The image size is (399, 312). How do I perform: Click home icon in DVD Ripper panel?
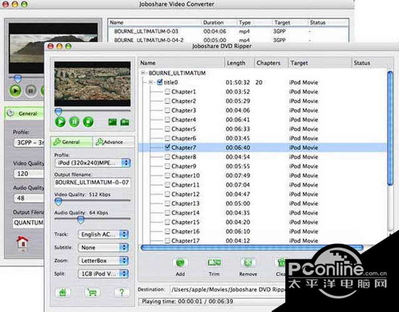62,293
